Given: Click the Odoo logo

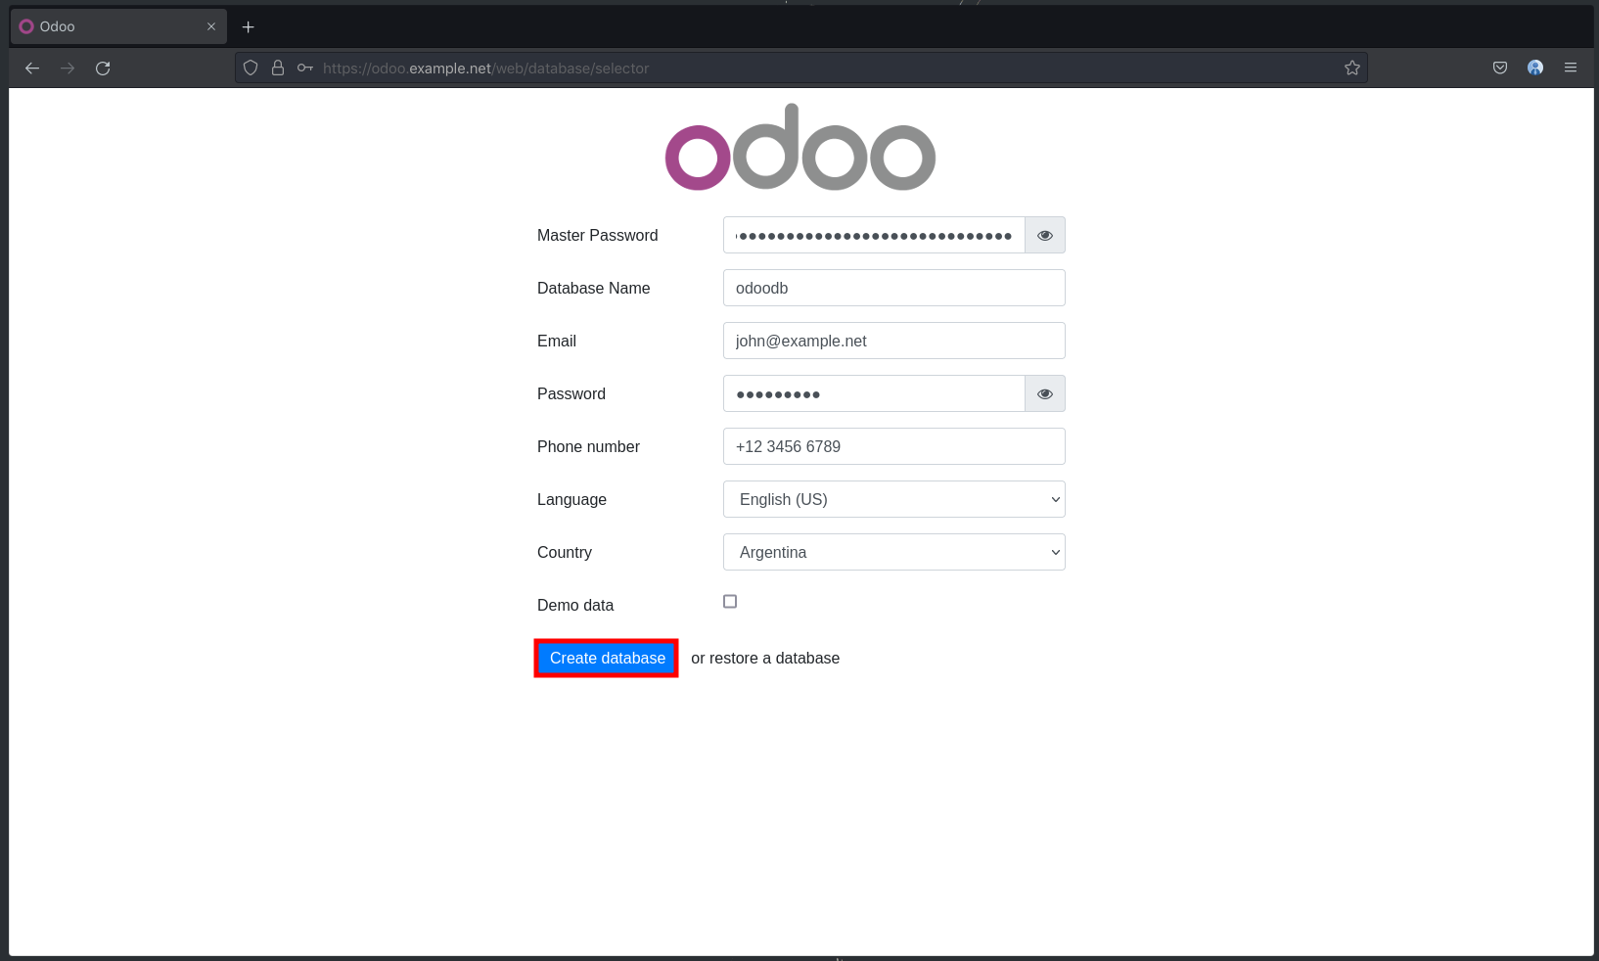Looking at the screenshot, I should (800, 148).
